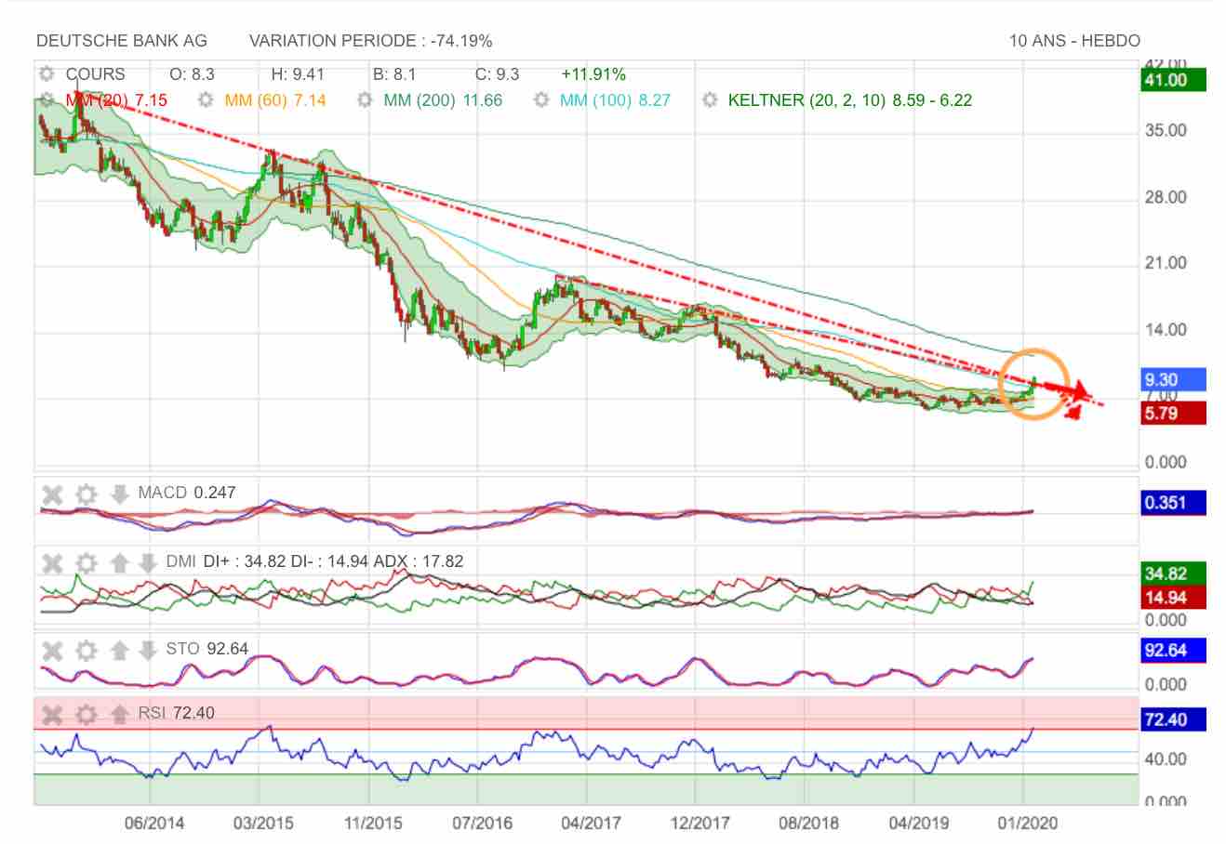Open settings gear for MM (100)
Image resolution: width=1226 pixels, height=844 pixels.
tap(541, 99)
